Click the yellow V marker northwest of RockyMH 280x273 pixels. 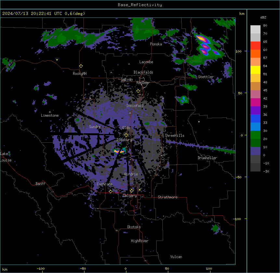[x=57, y=60]
